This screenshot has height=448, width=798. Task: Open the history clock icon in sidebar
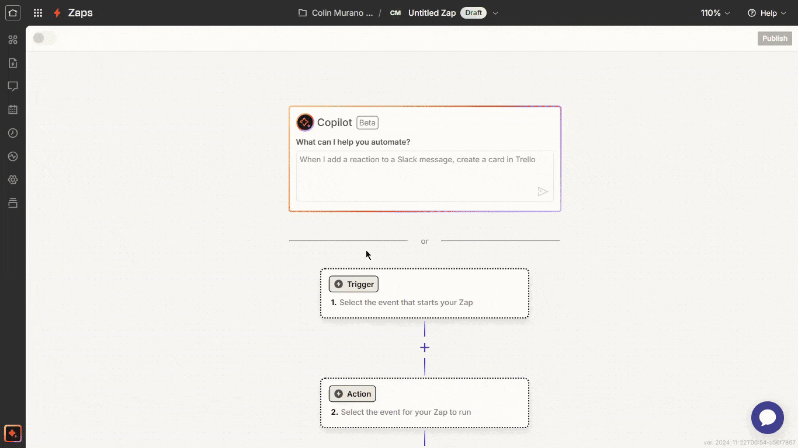13,133
